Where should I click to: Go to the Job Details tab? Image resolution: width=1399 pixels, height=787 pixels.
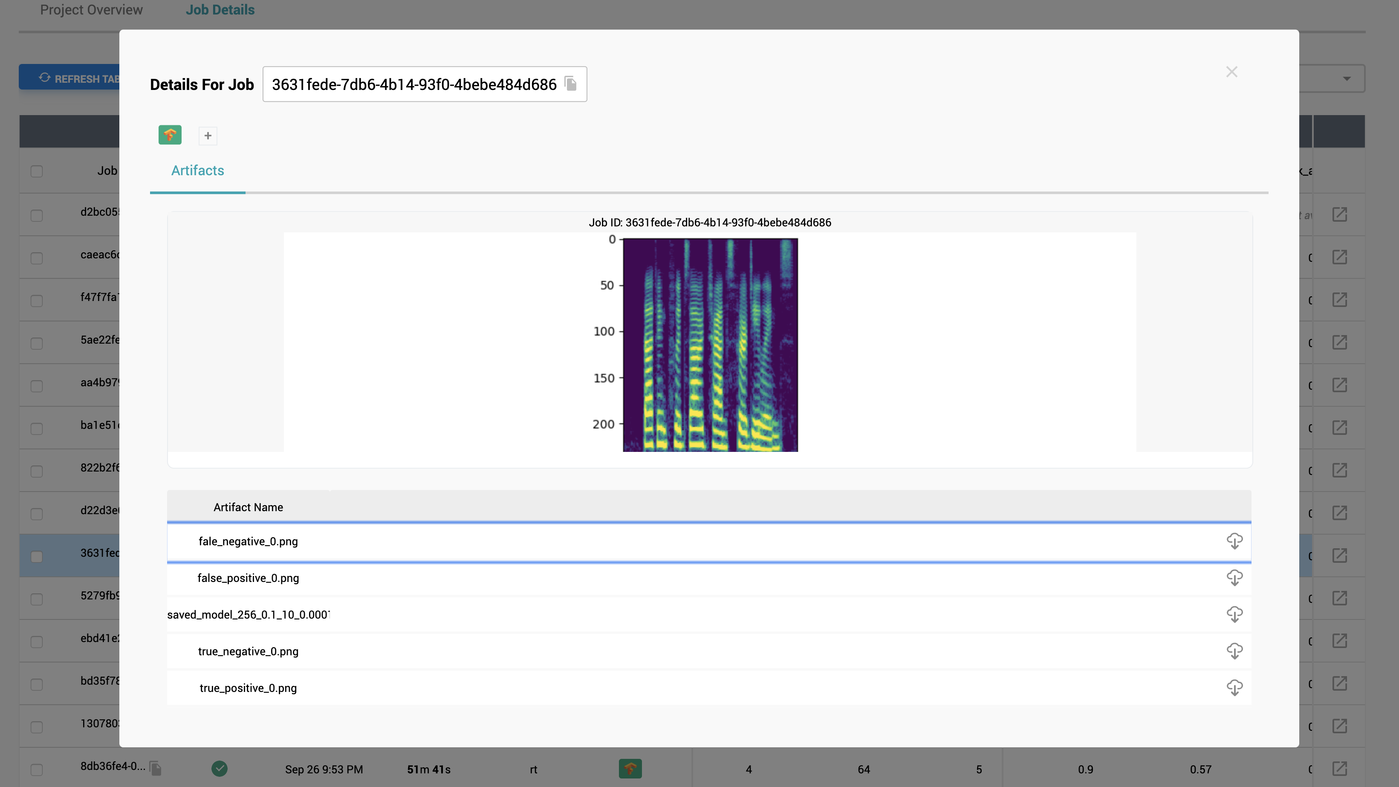click(x=220, y=10)
